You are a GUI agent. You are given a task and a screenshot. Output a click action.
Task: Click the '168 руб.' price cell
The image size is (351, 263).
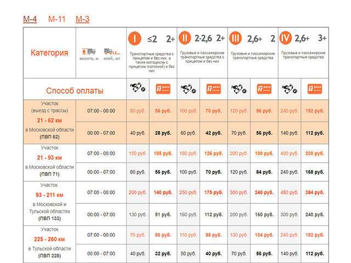click(315, 172)
